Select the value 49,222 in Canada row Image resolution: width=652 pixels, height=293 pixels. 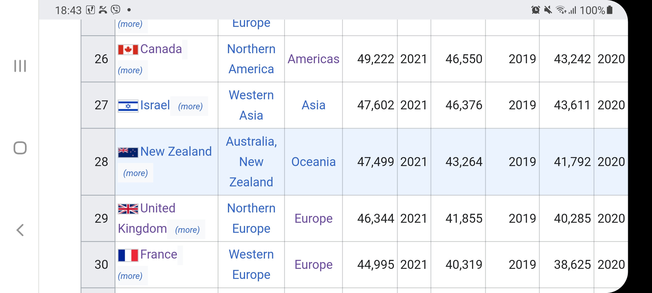[375, 59]
